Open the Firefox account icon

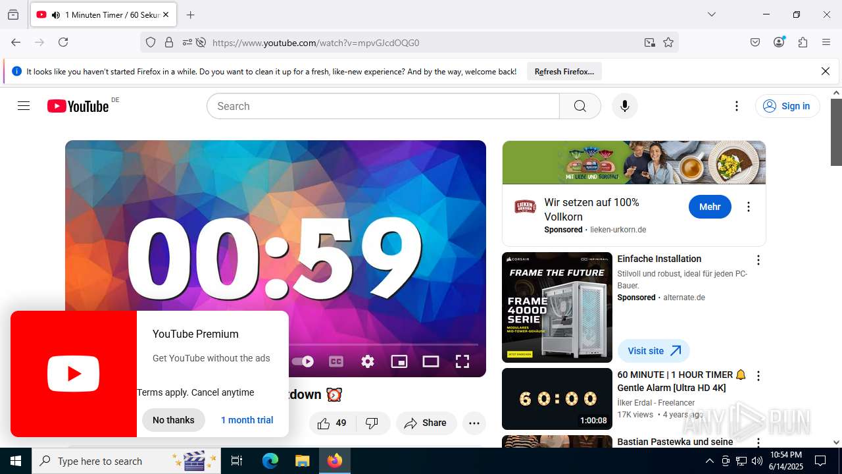[x=779, y=42]
